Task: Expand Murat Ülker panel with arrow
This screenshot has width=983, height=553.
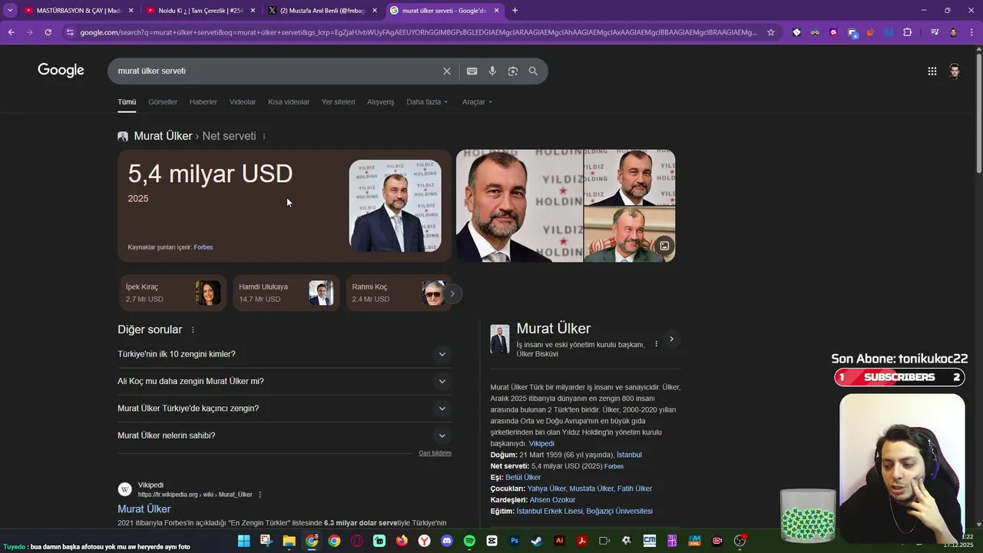Action: (671, 339)
